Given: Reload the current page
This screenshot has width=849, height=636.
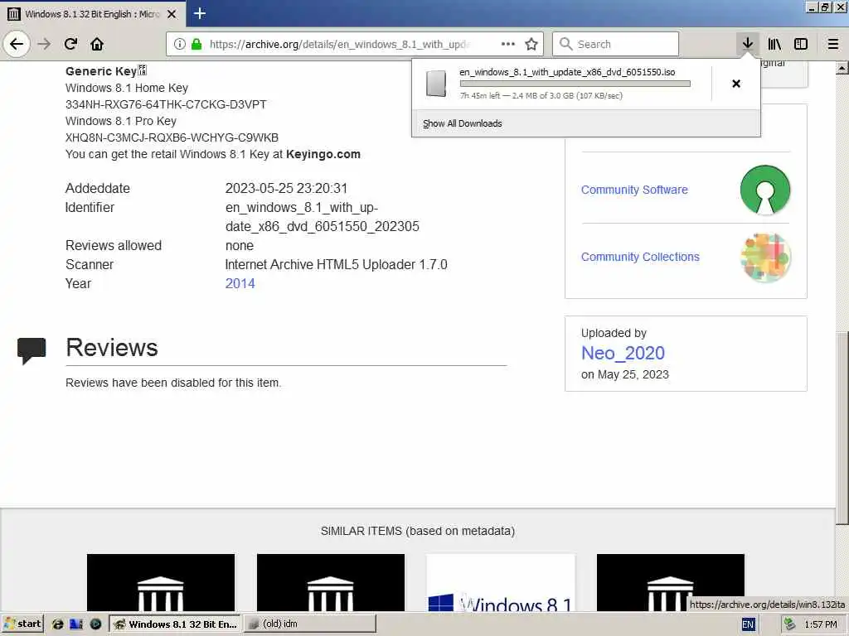Looking at the screenshot, I should pyautogui.click(x=70, y=44).
